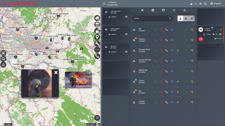Click the RTT round button
The width and height of the screenshot is (225, 126).
click(x=97, y=50)
